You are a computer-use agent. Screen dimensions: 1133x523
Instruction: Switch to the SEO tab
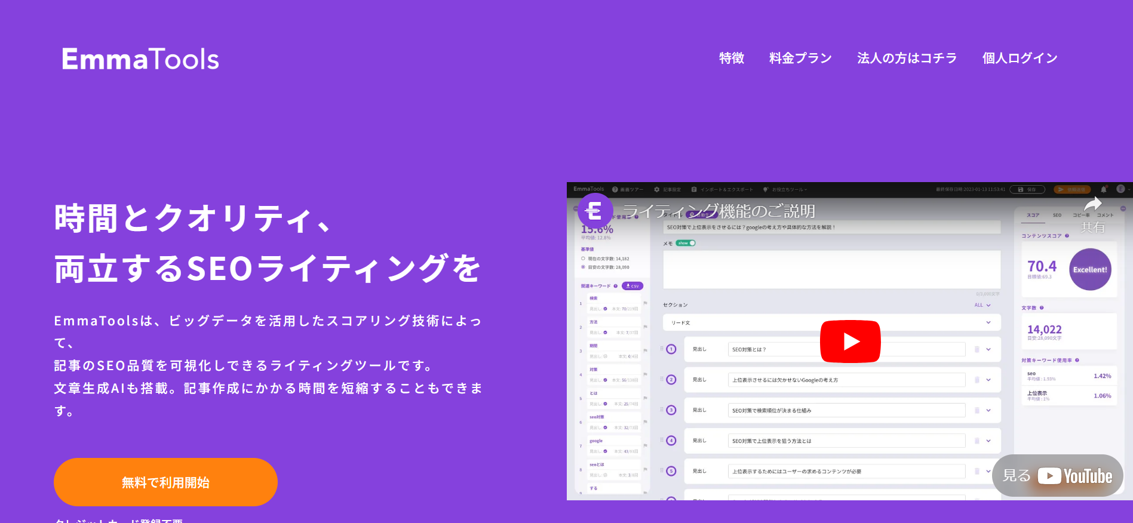[1057, 215]
